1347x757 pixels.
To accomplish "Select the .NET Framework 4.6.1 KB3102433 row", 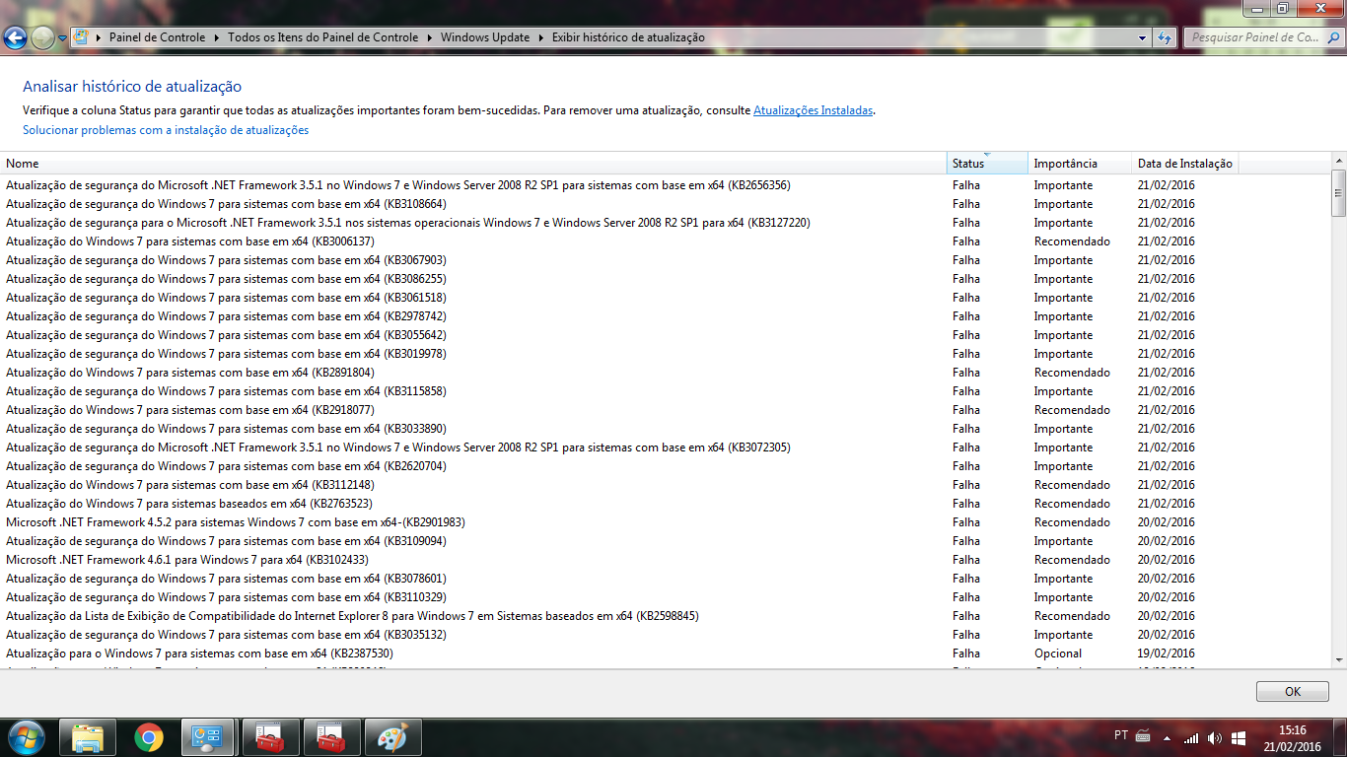I will [x=666, y=560].
